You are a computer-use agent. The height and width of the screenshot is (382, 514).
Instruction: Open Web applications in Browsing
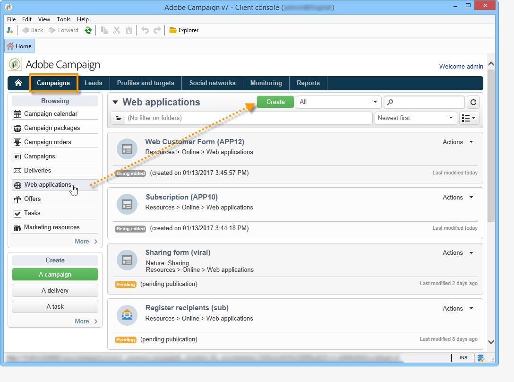coord(55,185)
